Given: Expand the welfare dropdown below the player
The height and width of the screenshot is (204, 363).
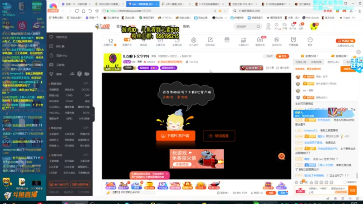Looking at the screenshot, I should pyautogui.click(x=223, y=193).
